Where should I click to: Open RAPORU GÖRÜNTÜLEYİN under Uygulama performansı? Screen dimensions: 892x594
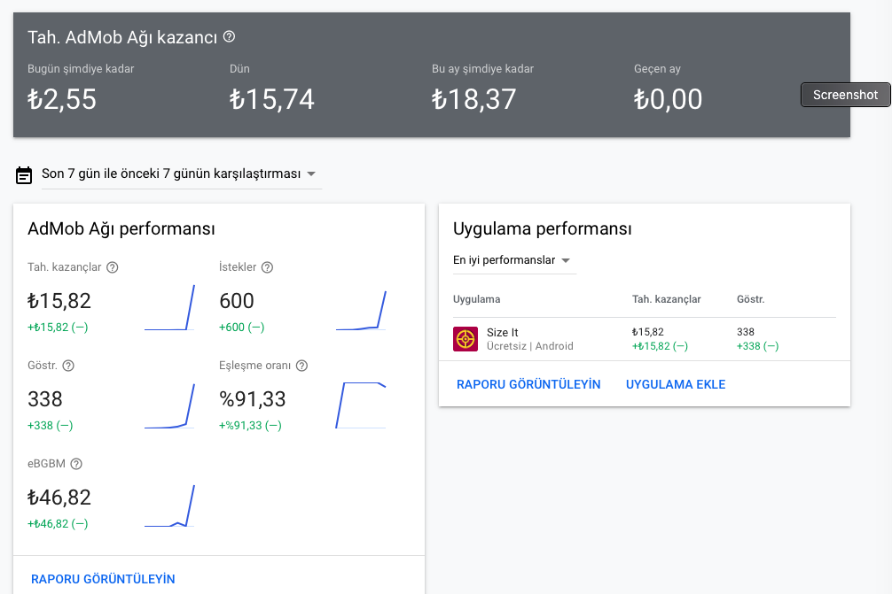(528, 384)
